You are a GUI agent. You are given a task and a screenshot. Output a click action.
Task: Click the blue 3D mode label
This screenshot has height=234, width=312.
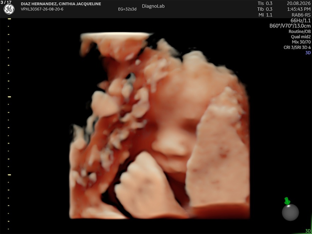click(x=308, y=53)
